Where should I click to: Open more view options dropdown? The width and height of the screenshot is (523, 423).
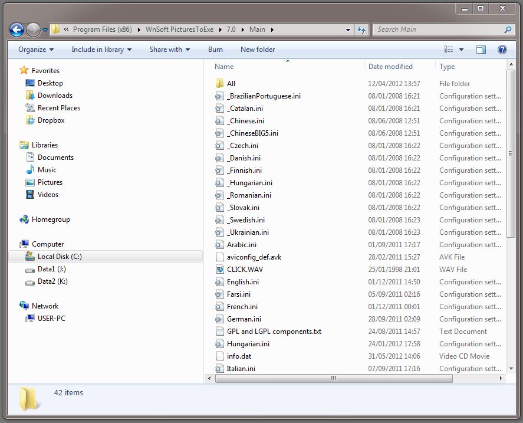pyautogui.click(x=461, y=50)
